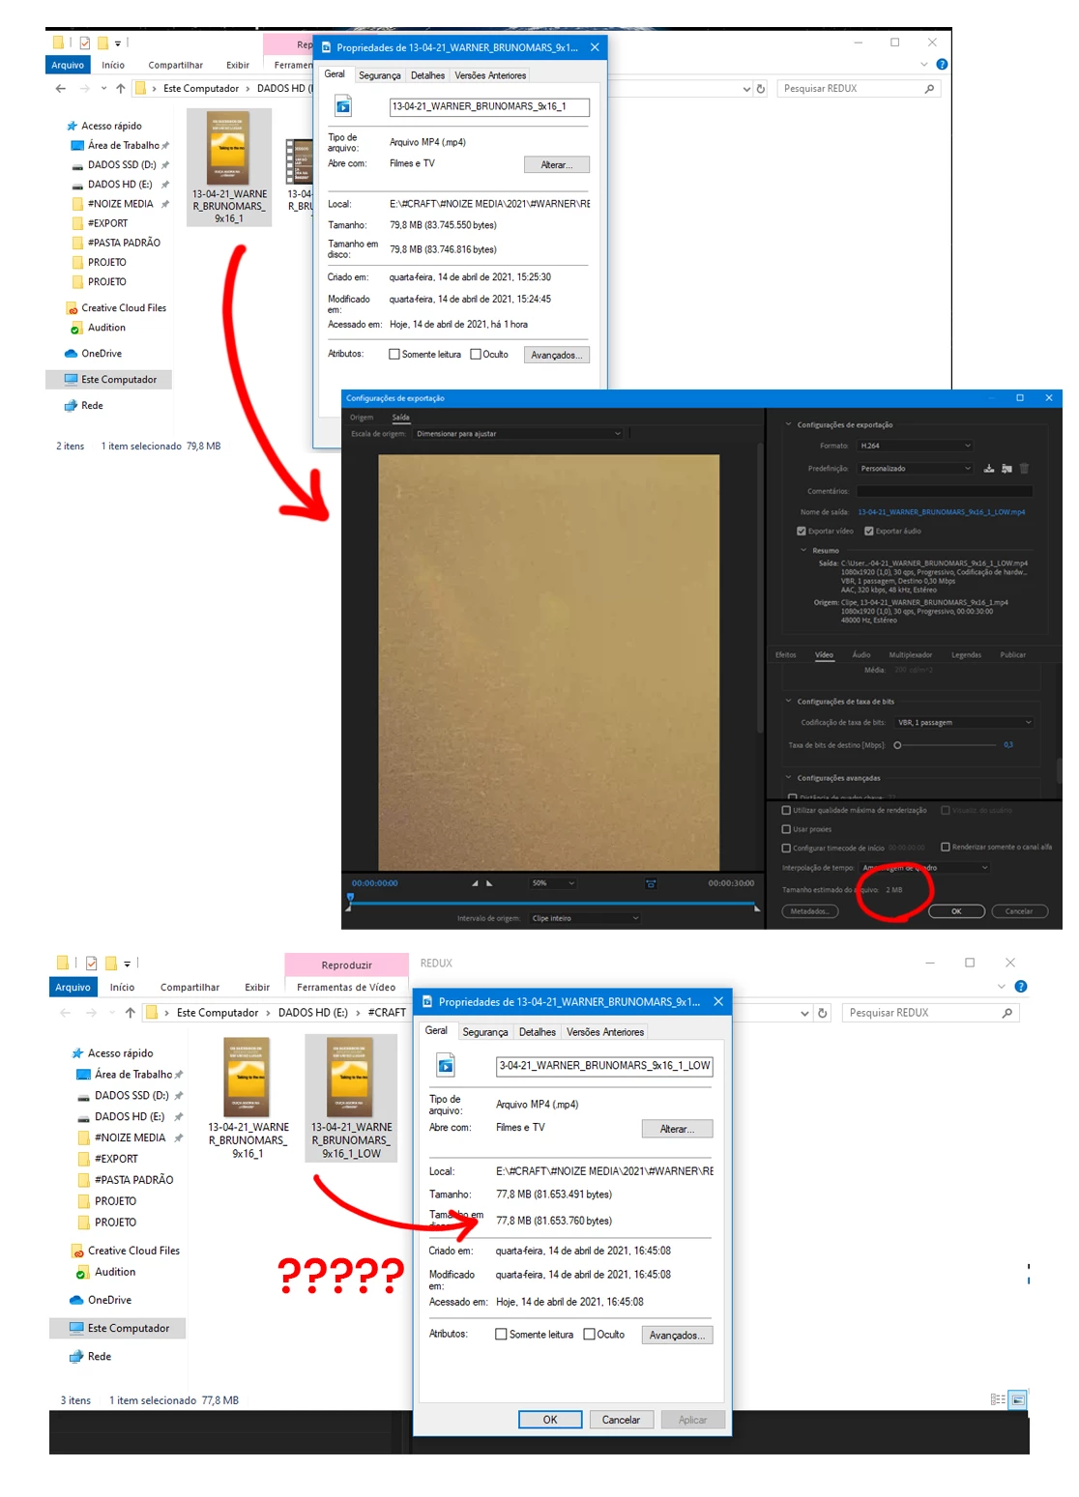The width and height of the screenshot is (1079, 1497).
Task: Enable Renderizar somente o canal alfa
Action: coord(946,847)
